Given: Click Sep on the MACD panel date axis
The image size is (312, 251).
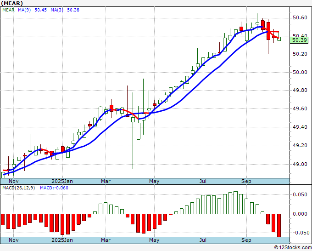Looking at the screenshot, I should [x=246, y=240].
